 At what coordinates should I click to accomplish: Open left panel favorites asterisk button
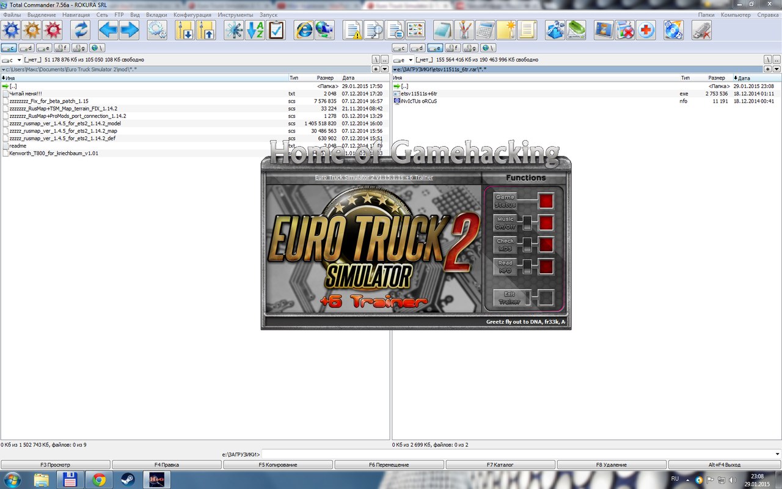pyautogui.click(x=376, y=69)
